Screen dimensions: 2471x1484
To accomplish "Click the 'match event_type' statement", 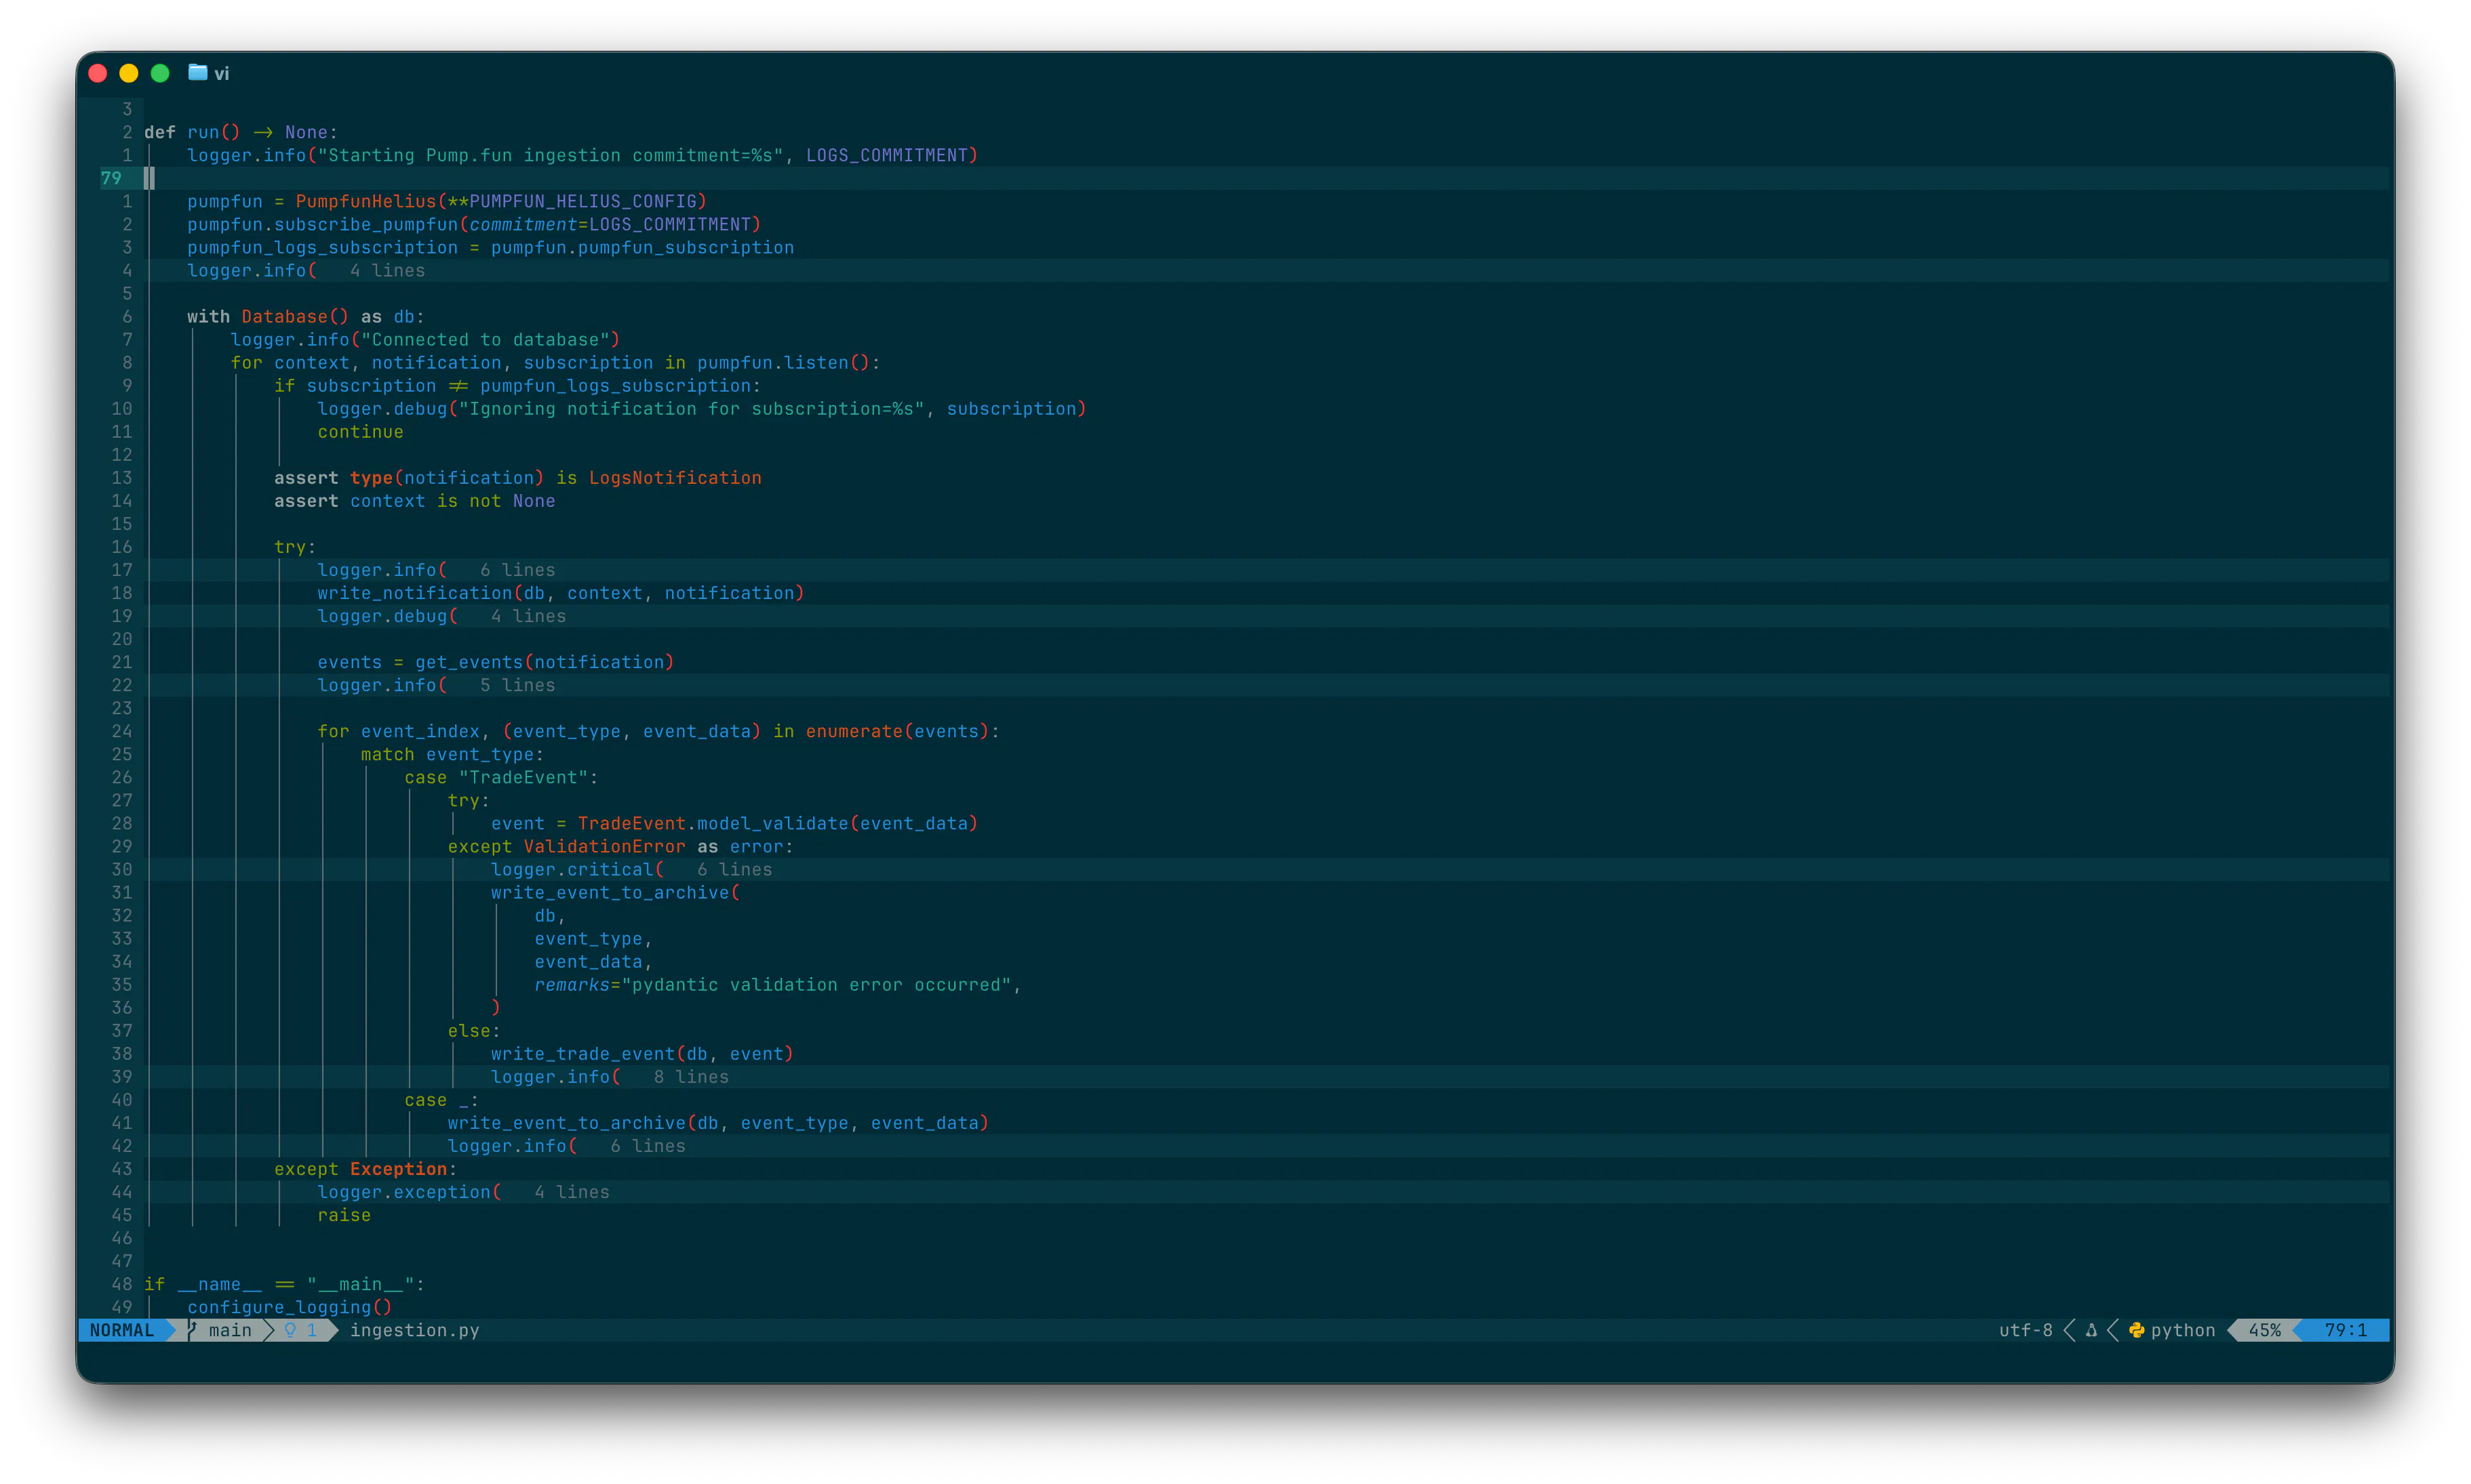I will tap(452, 754).
